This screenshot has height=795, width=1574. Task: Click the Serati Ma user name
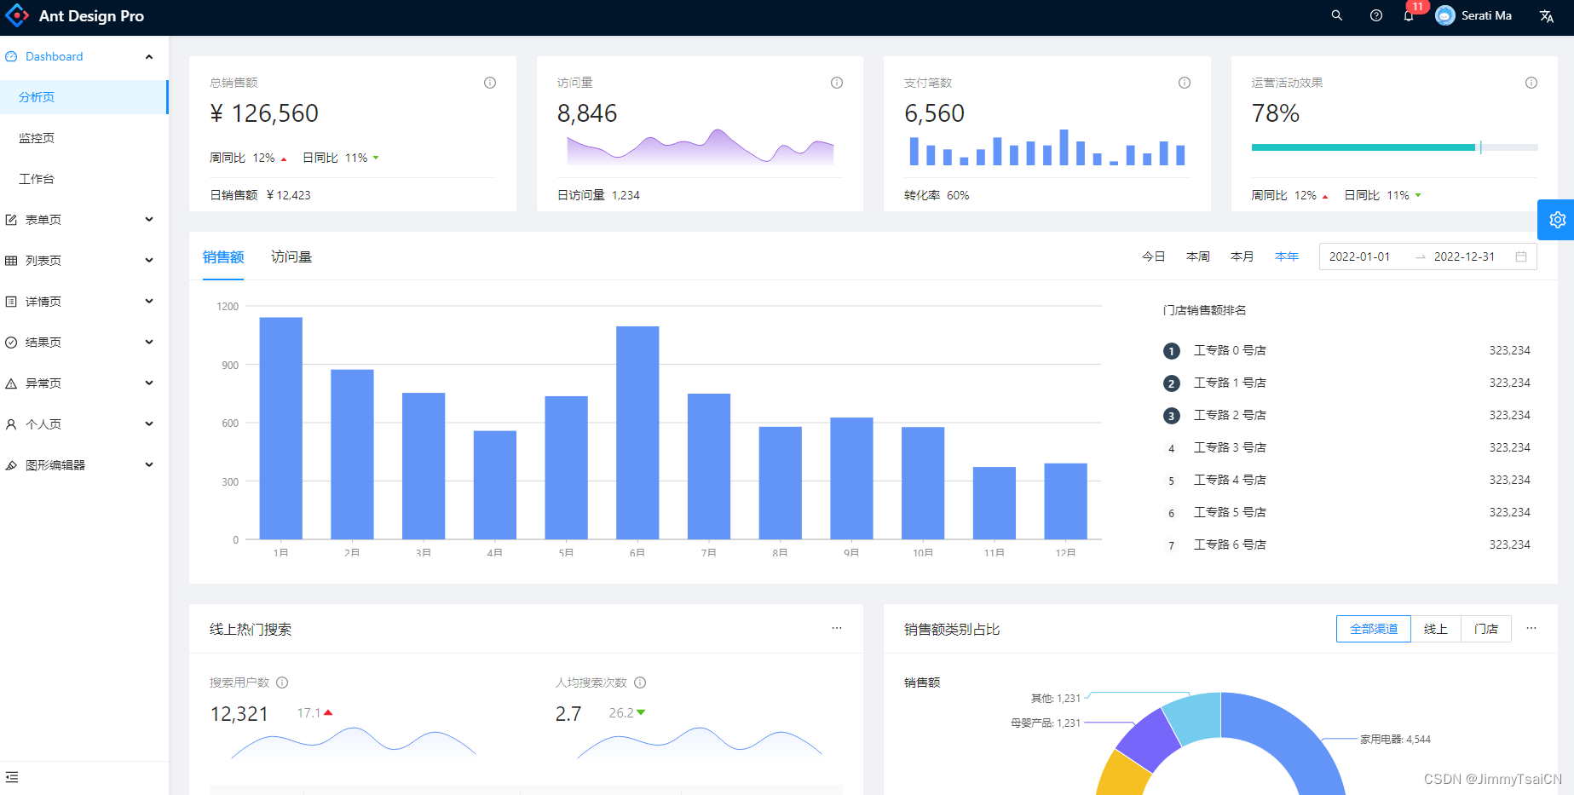1486,15
